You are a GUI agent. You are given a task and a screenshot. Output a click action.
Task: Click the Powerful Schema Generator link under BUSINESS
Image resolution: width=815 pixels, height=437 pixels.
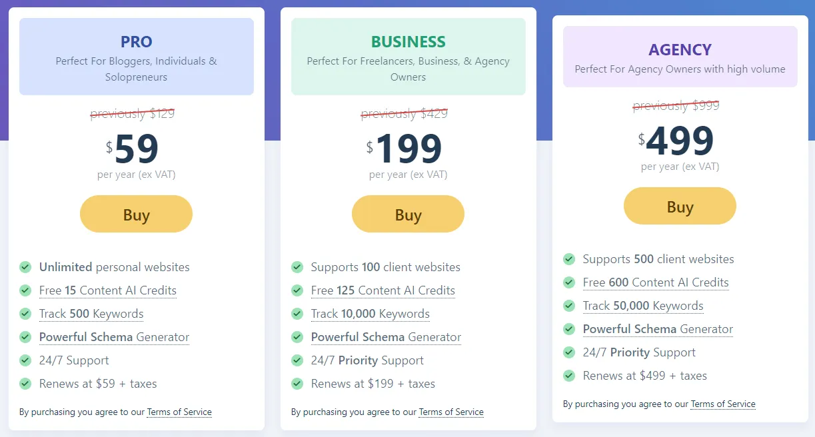(x=386, y=337)
